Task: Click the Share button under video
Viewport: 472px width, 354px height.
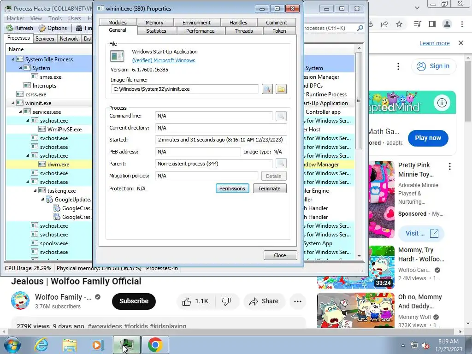Action: [264, 301]
